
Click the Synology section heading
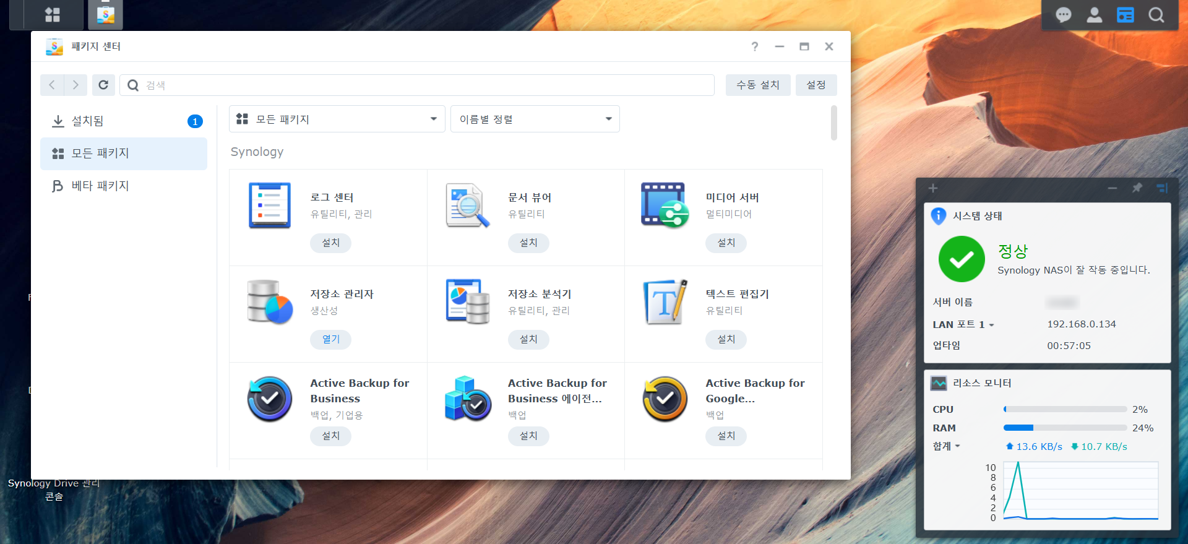click(x=257, y=152)
